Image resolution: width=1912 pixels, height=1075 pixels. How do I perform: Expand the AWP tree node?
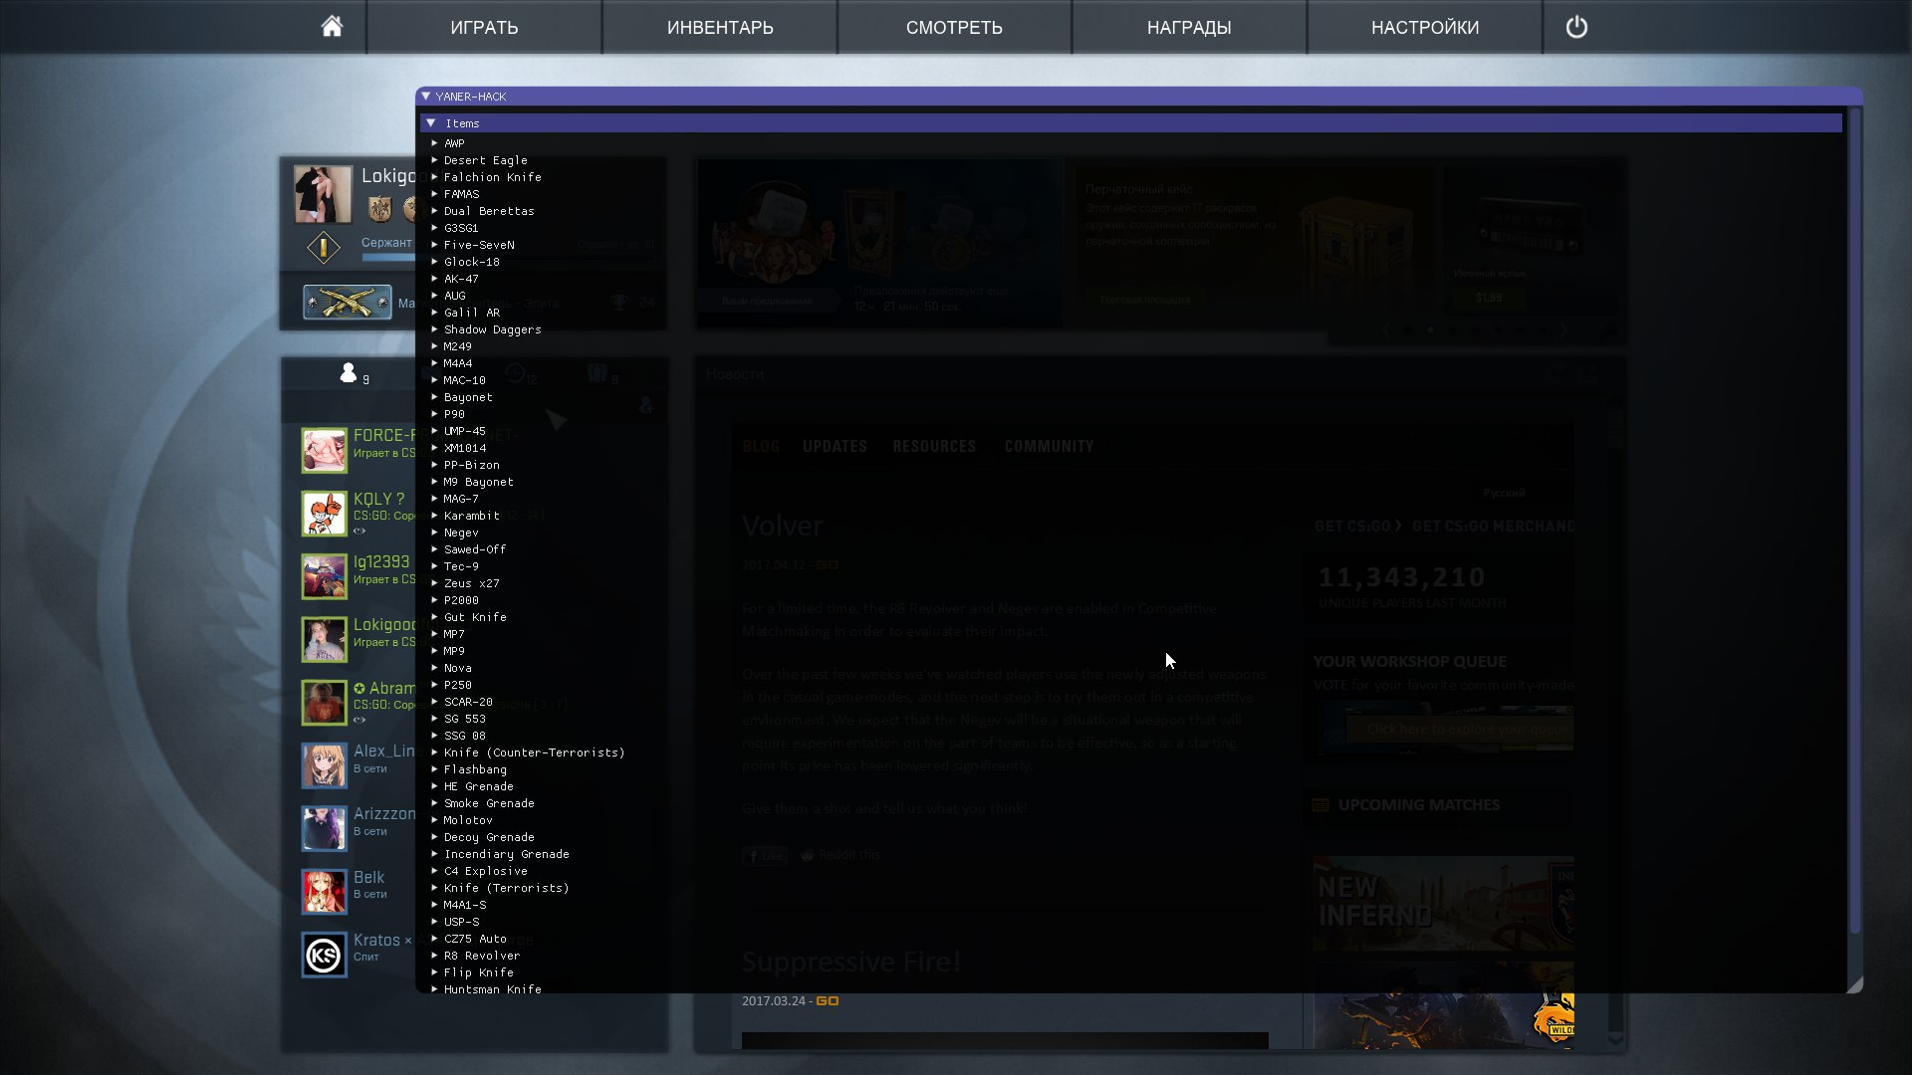point(435,143)
